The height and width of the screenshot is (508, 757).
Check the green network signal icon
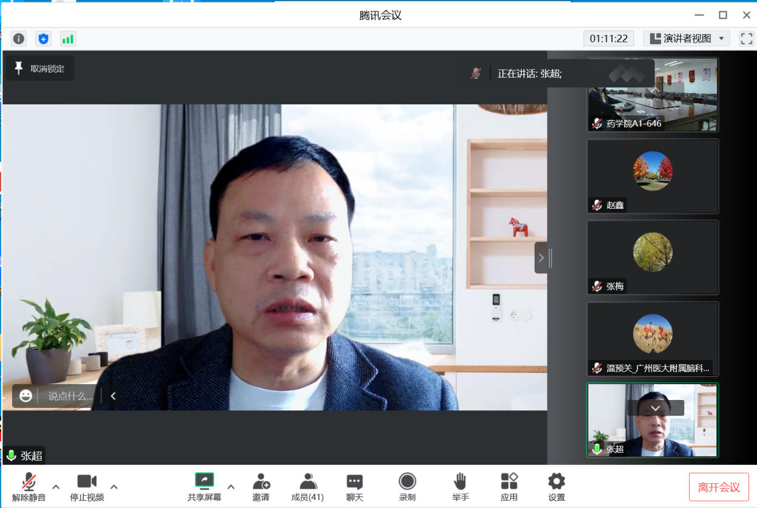click(x=67, y=39)
